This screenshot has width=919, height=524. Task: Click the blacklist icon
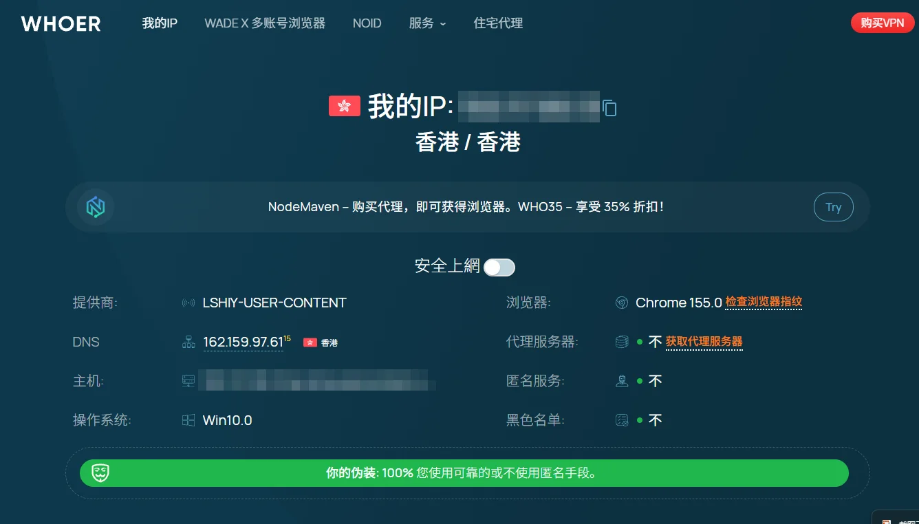(x=622, y=420)
